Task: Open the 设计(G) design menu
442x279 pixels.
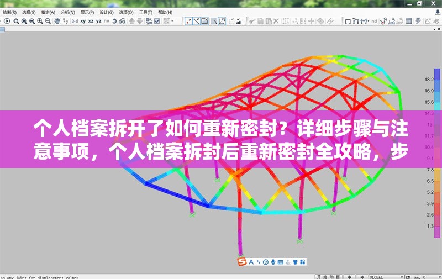Action: click(107, 12)
